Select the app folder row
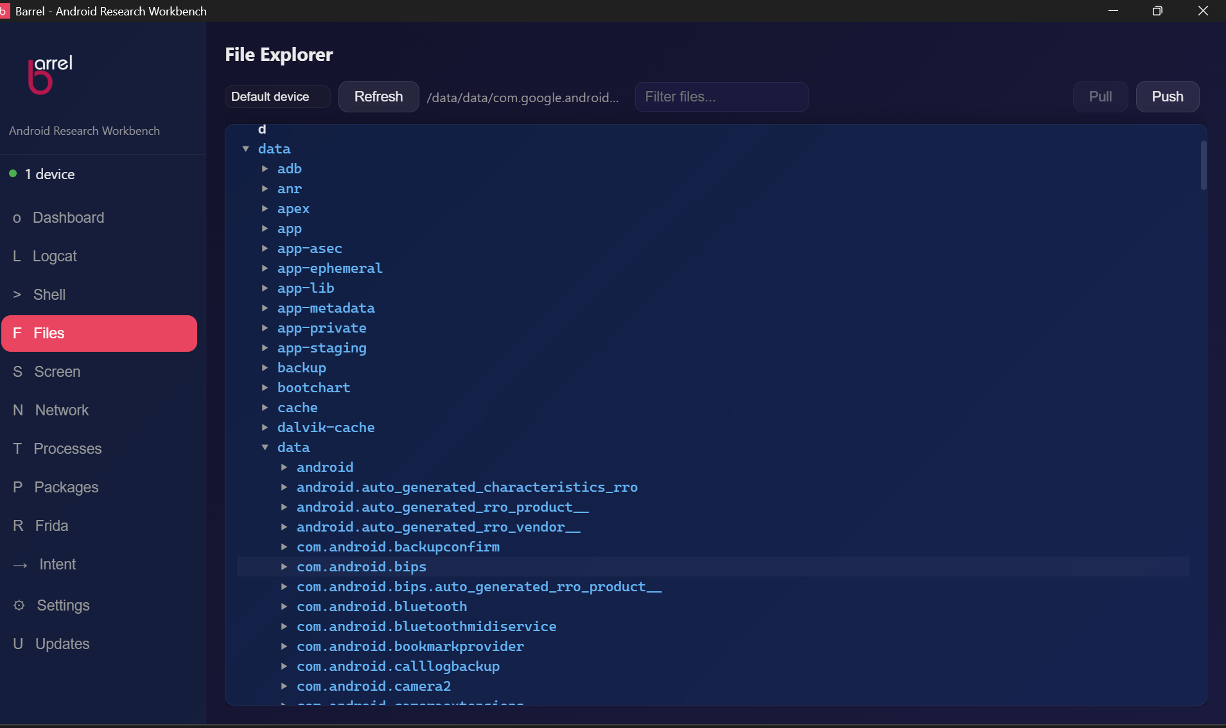 click(x=713, y=229)
